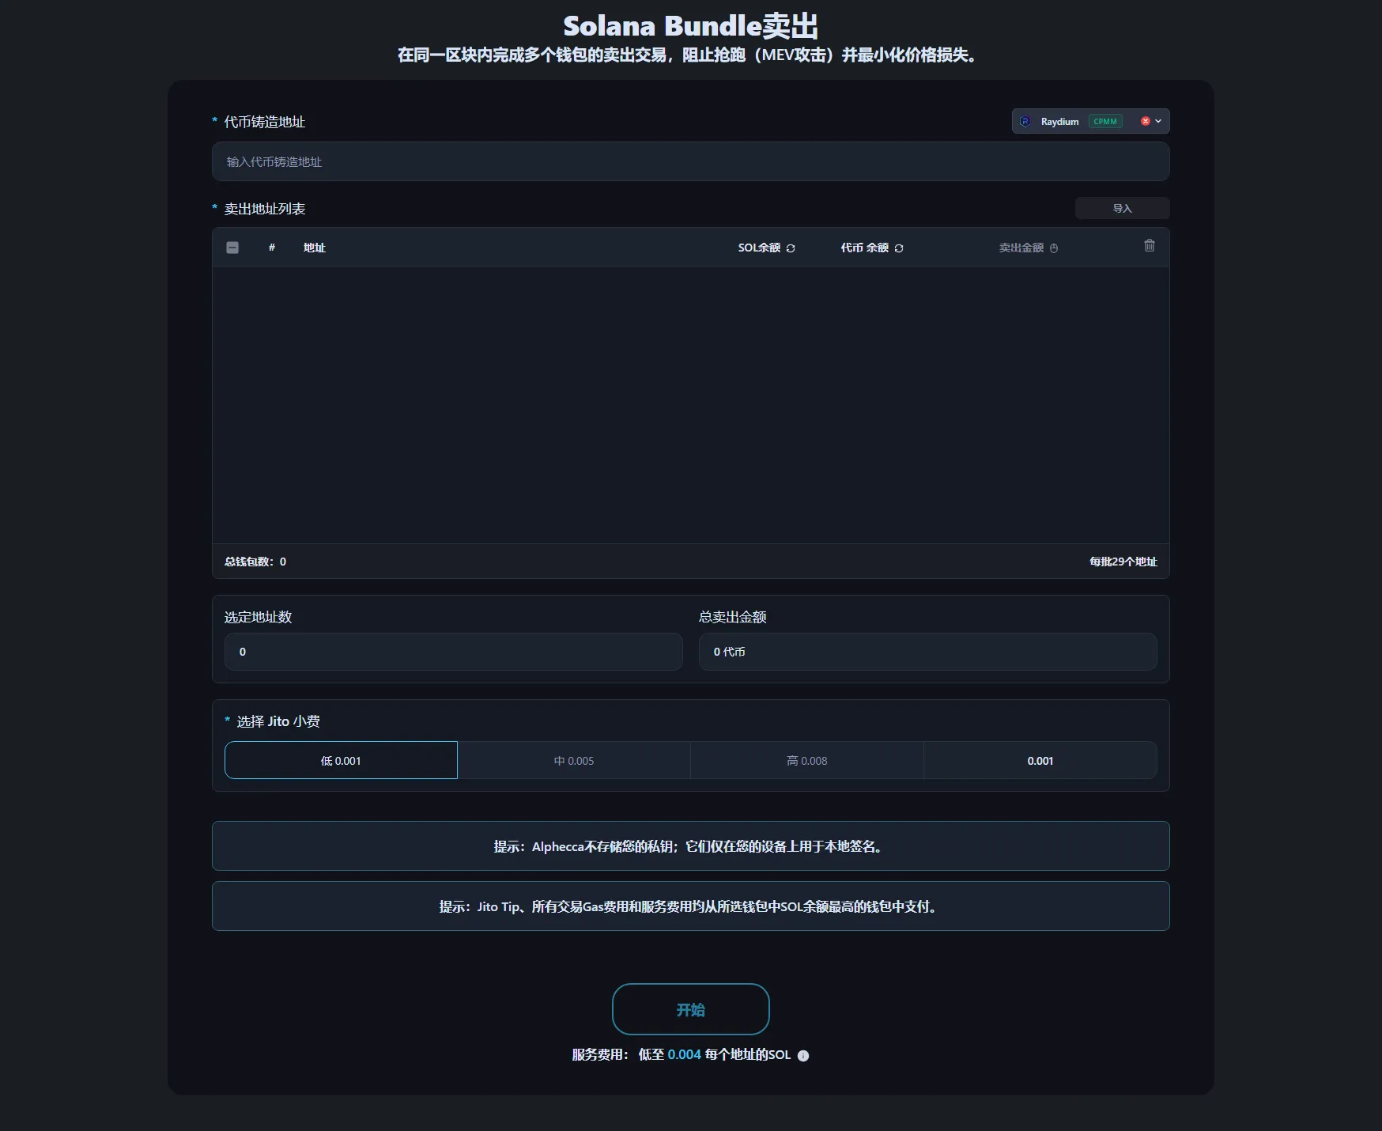Viewport: 1382px width, 1131px height.
Task: Toggle the select-all checkbox in address table header
Action: 232,248
